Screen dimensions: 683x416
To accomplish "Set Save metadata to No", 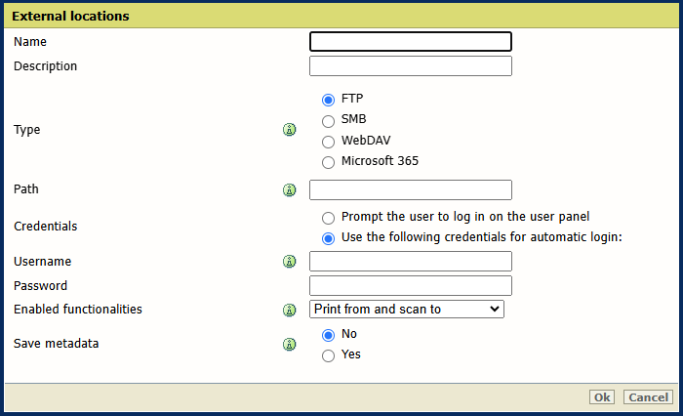I will [x=328, y=335].
